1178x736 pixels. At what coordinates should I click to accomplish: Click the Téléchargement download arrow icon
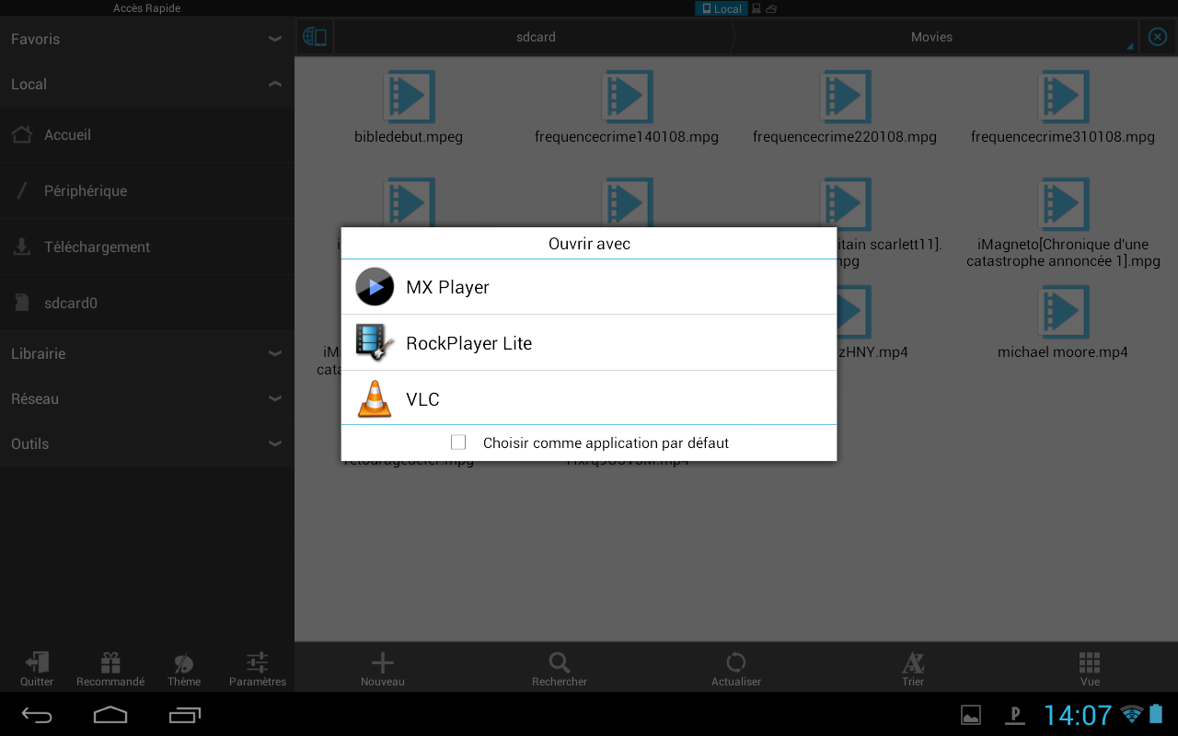(21, 247)
